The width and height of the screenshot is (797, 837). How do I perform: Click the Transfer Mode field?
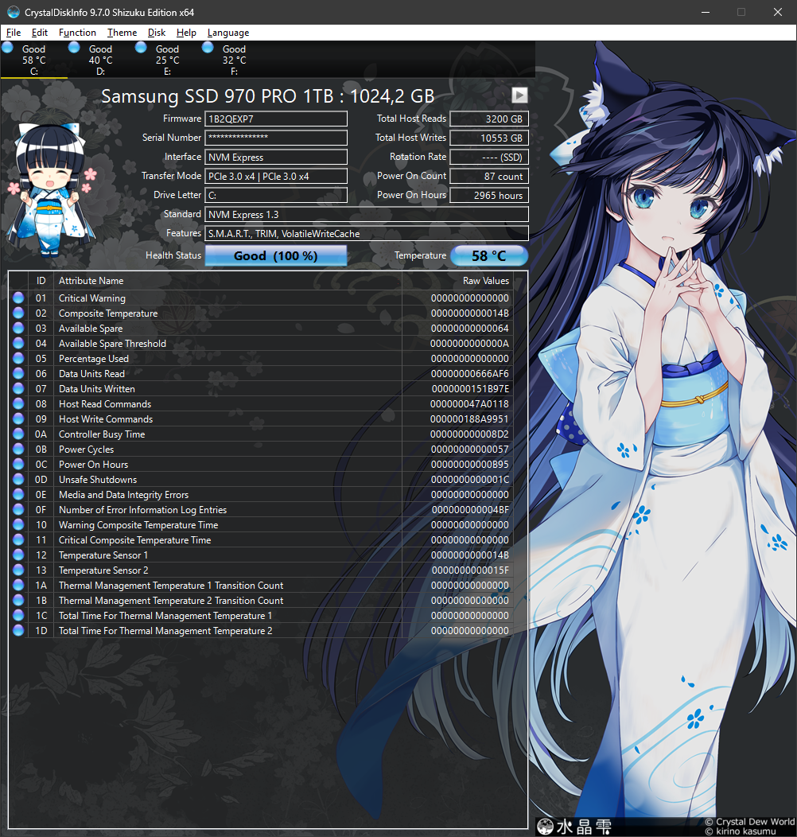(x=276, y=176)
